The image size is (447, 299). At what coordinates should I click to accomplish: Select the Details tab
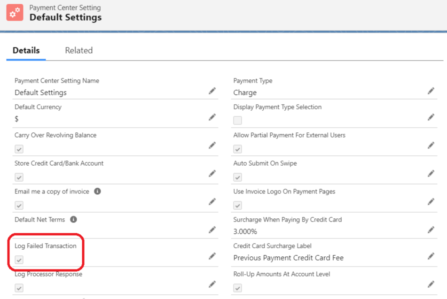pos(26,51)
